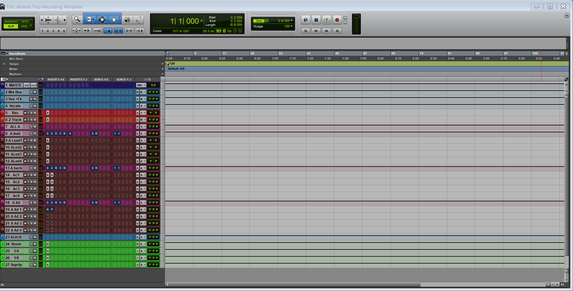
Task: Select the Grabber hand tool
Action: click(x=114, y=20)
